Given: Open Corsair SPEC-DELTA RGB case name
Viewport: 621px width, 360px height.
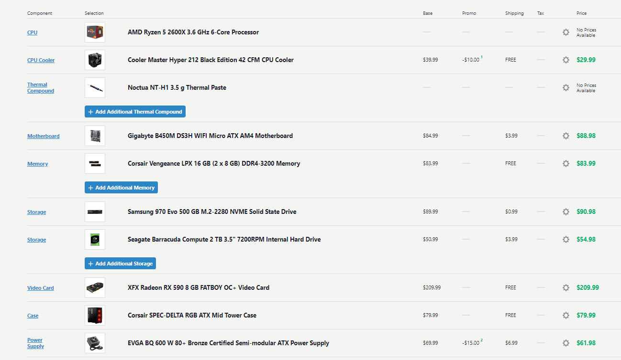Looking at the screenshot, I should click(x=192, y=316).
